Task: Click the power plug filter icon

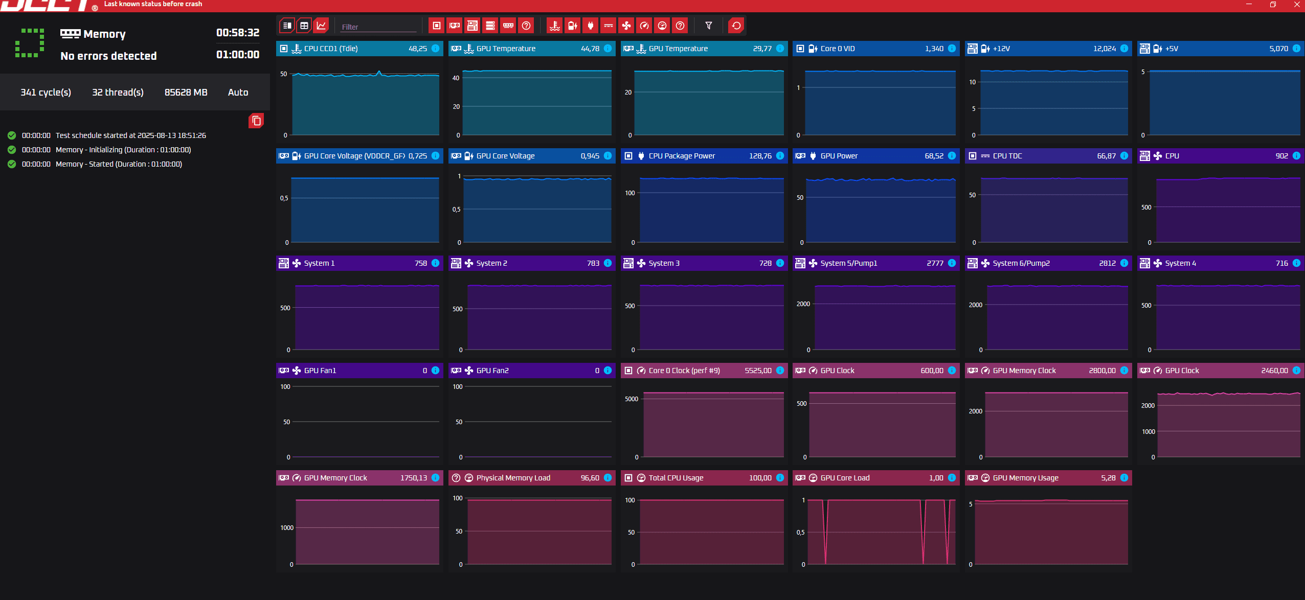Action: (590, 26)
